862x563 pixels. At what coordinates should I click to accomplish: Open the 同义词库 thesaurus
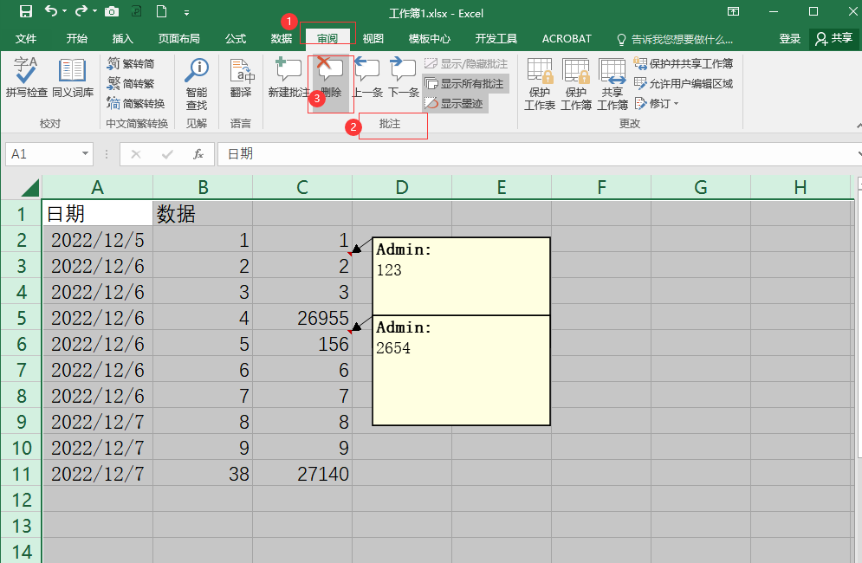click(x=73, y=78)
